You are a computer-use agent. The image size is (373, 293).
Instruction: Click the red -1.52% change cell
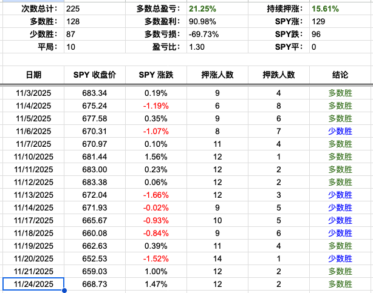[156, 258]
